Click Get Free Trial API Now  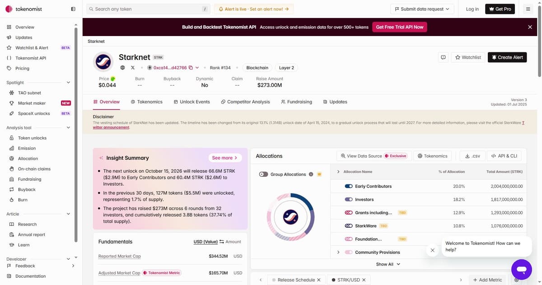point(399,27)
